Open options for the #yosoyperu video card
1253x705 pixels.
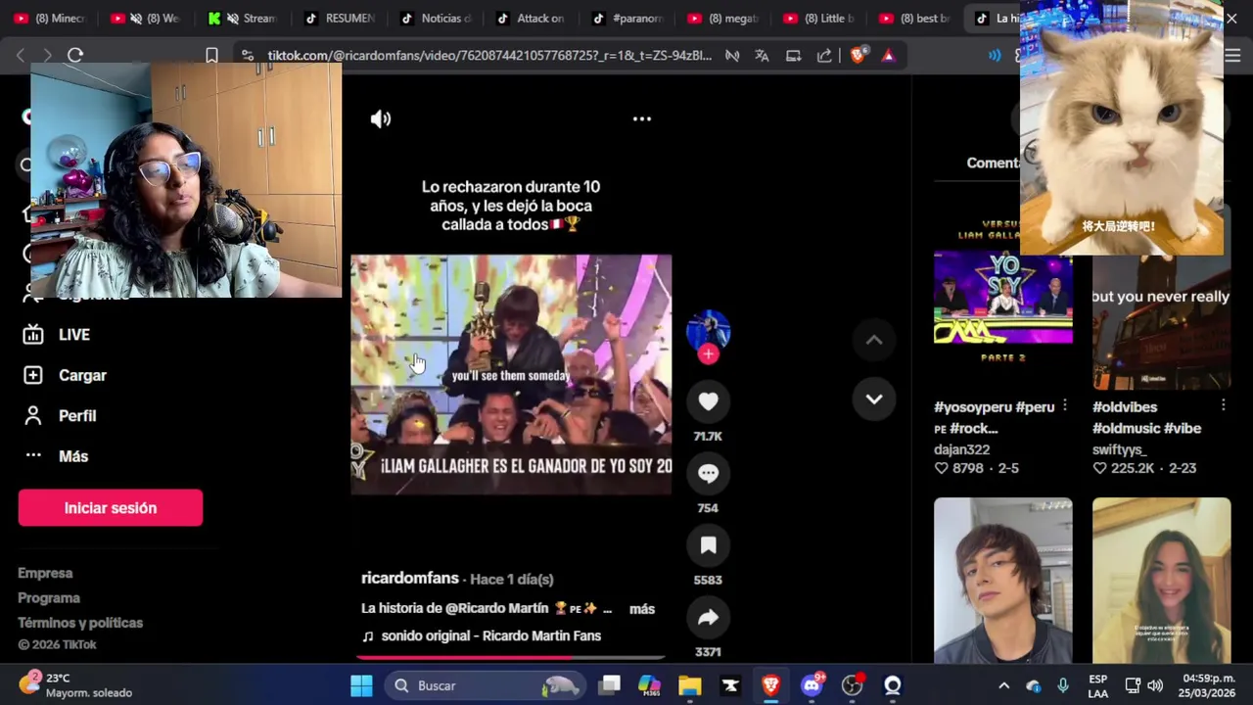point(1064,405)
